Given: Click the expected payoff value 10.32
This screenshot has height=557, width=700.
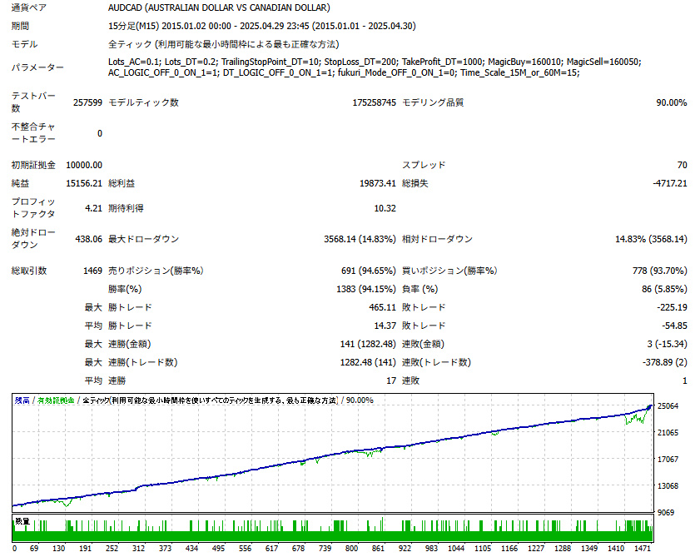Looking at the screenshot, I should pos(385,208).
